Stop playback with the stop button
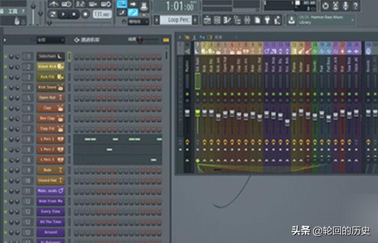 point(74,14)
